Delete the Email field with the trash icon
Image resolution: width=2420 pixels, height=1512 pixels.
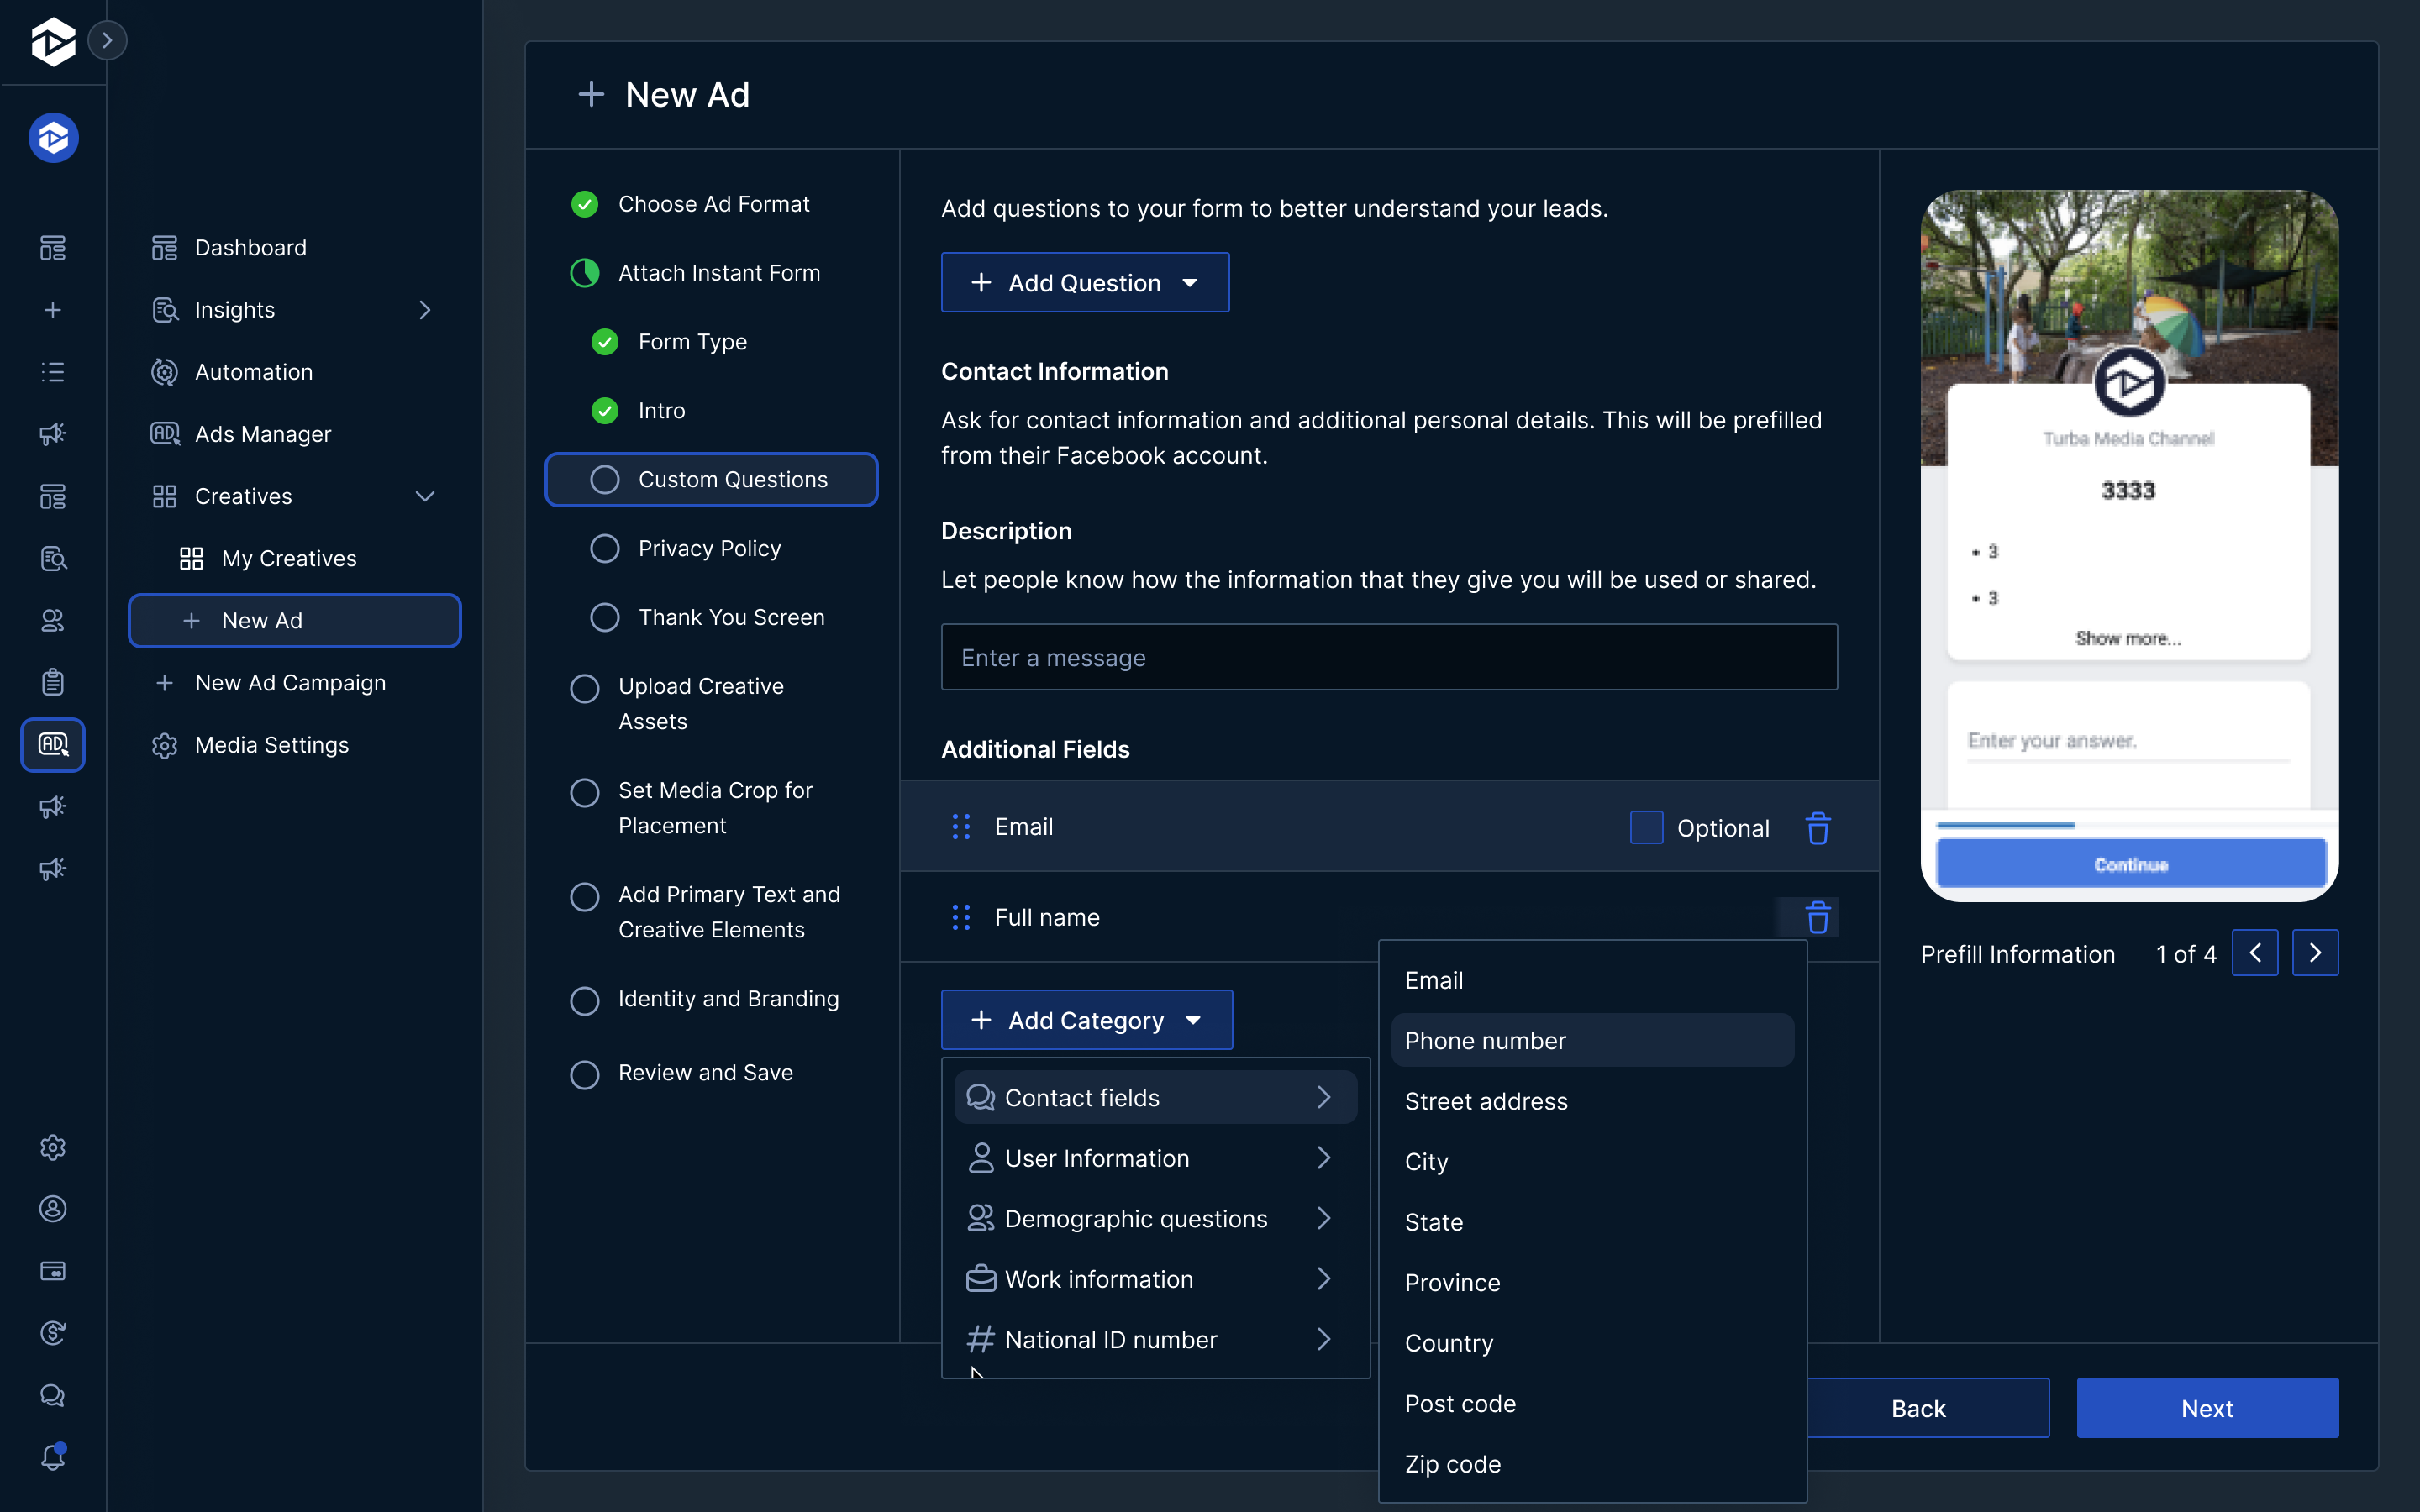(1818, 827)
